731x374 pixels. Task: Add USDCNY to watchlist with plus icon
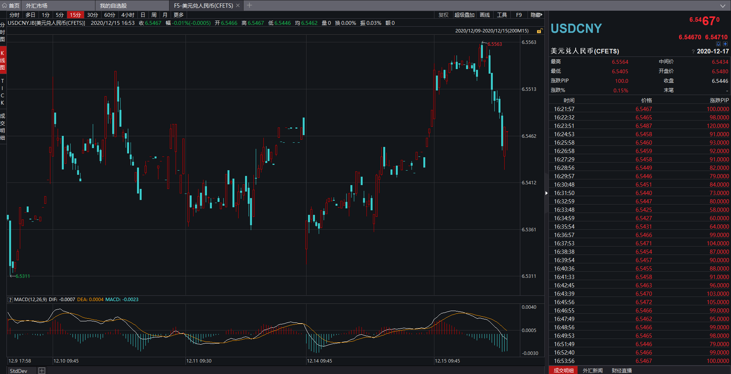tap(725, 44)
